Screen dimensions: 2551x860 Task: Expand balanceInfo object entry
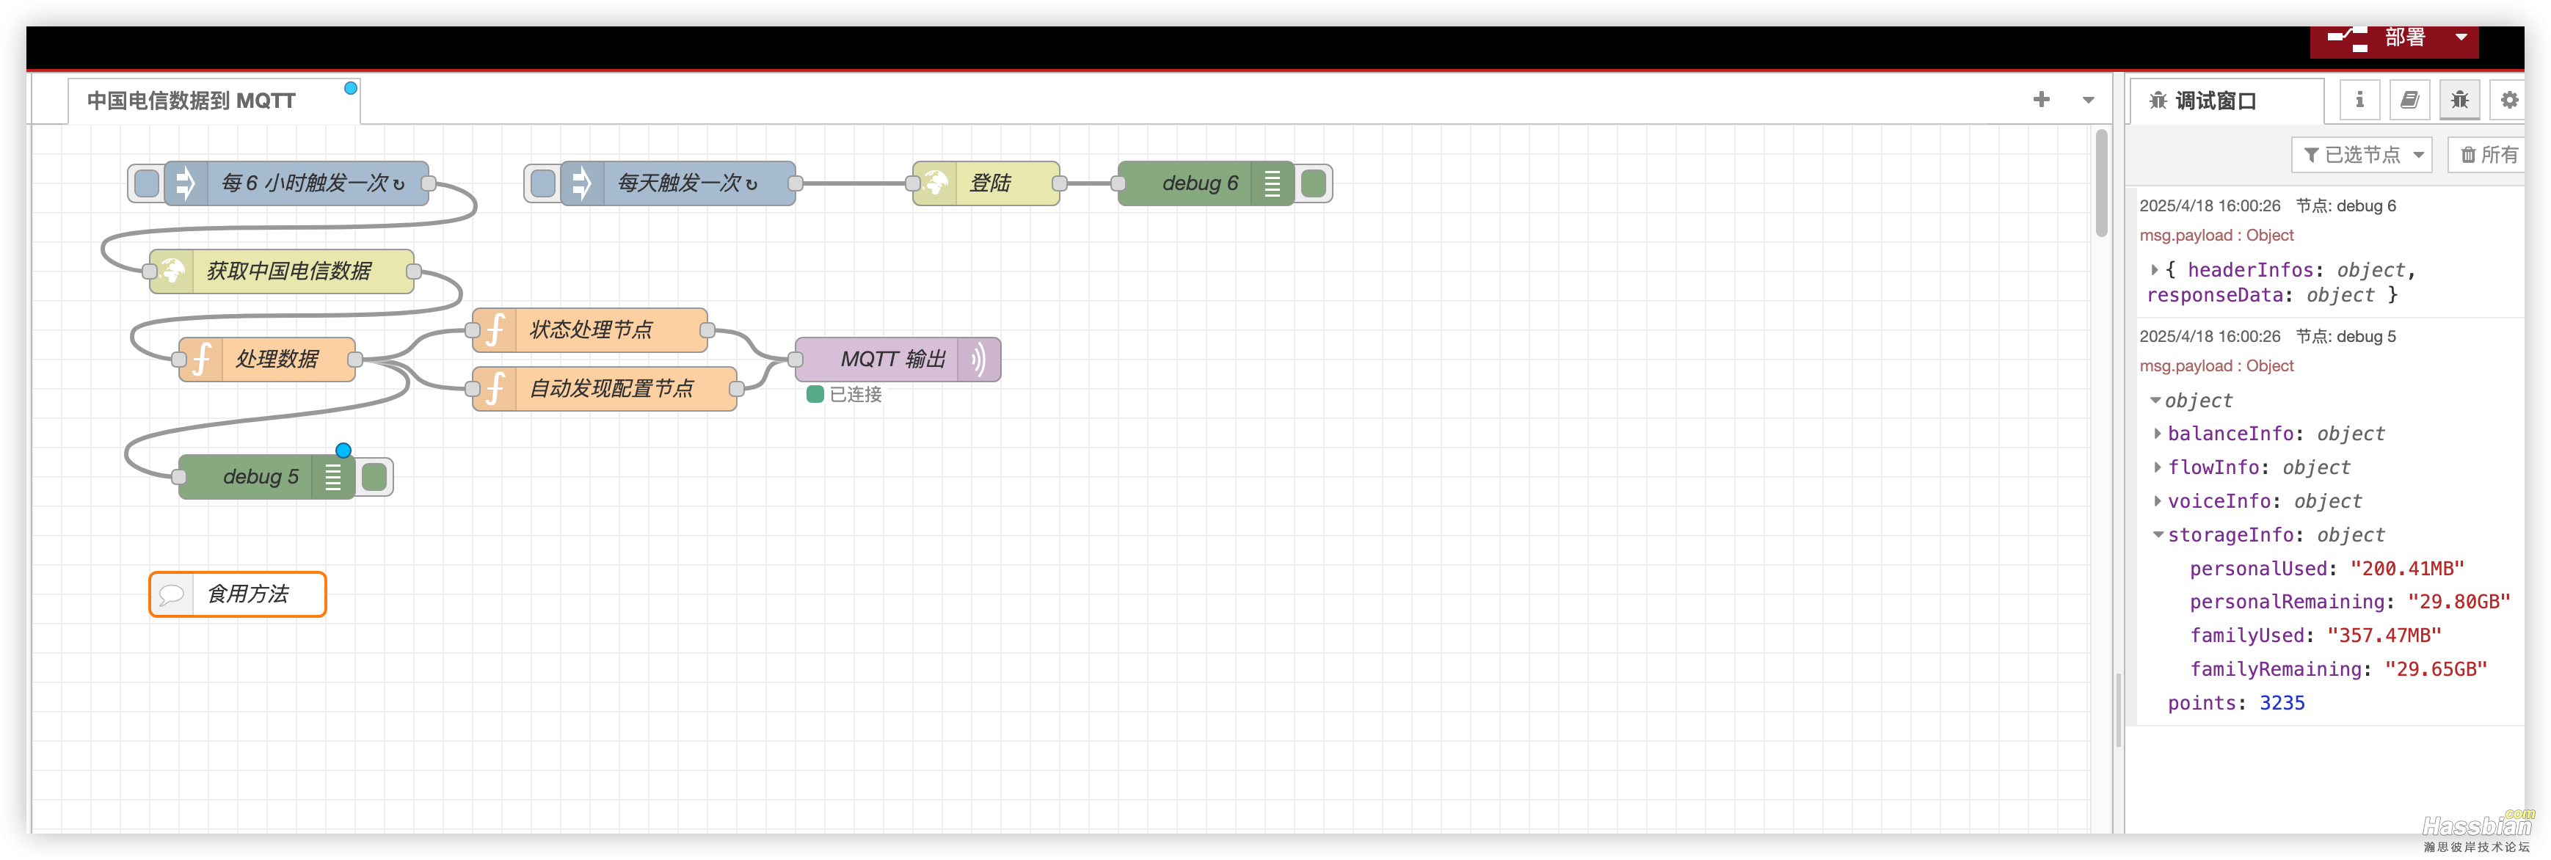pos(2158,434)
